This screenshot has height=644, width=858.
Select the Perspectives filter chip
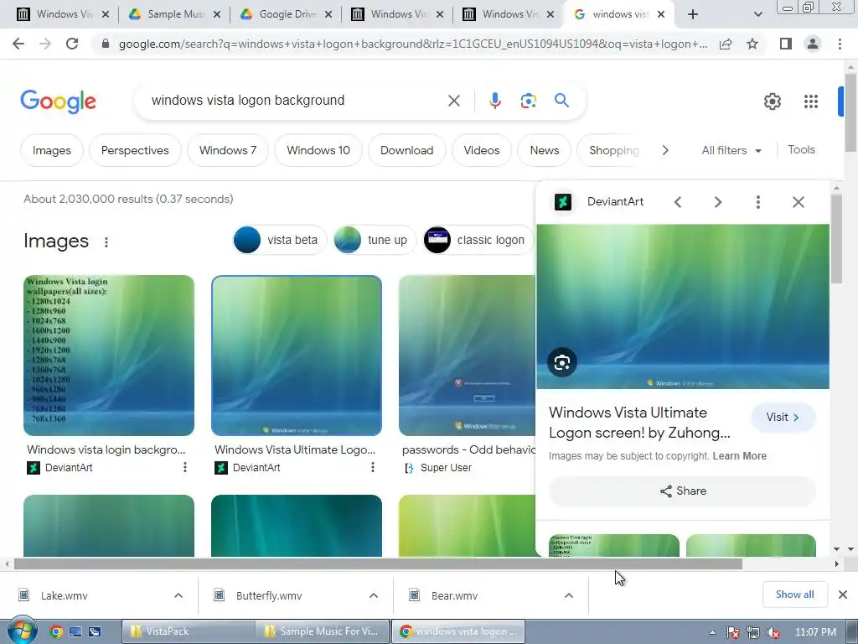click(135, 150)
